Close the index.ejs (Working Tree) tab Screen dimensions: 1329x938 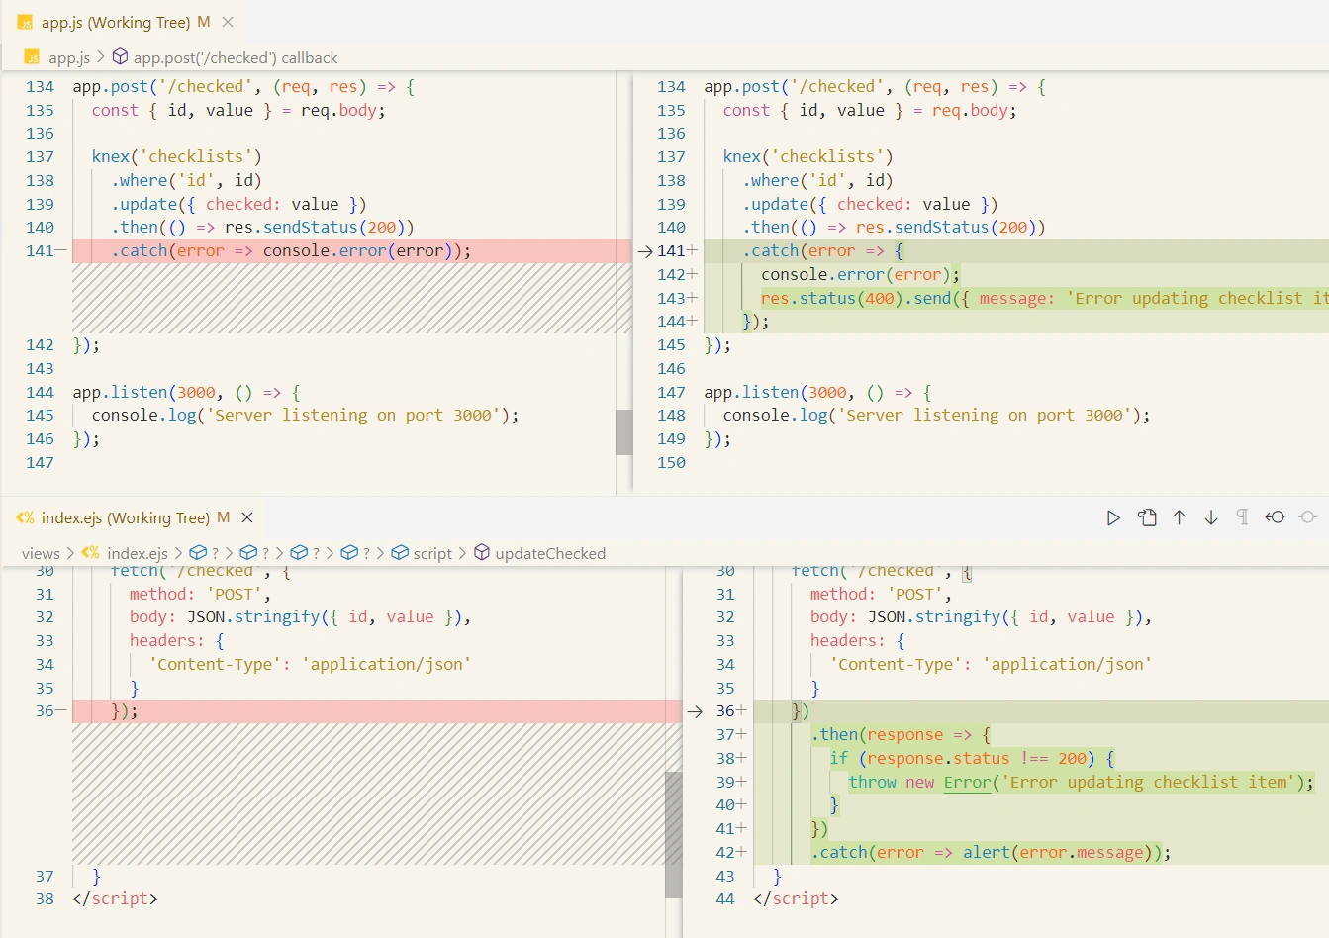[247, 517]
